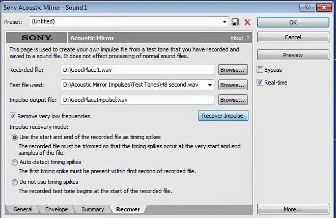
Task: Close the dialog with red X button
Action: pyautogui.click(x=324, y=8)
